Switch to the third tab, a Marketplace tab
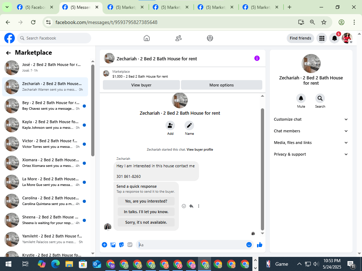362x271 pixels. click(126, 7)
